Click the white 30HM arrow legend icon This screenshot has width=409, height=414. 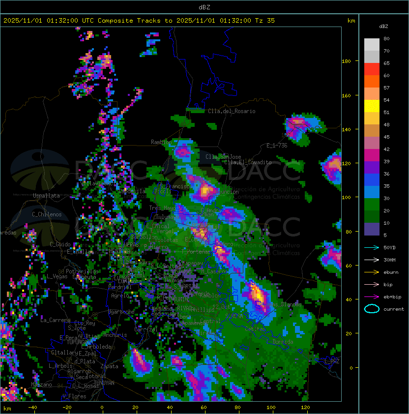point(372,260)
